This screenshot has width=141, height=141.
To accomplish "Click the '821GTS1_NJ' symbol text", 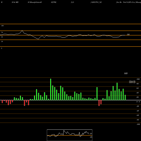I will coord(96,2).
